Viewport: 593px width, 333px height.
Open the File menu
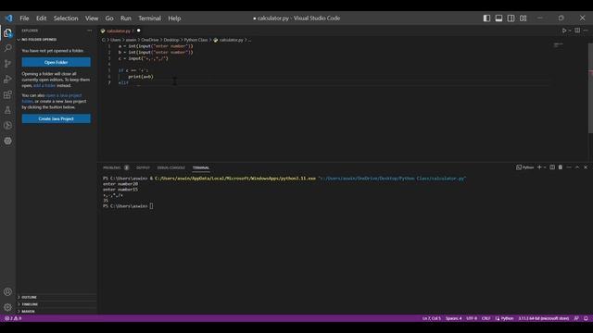24,18
